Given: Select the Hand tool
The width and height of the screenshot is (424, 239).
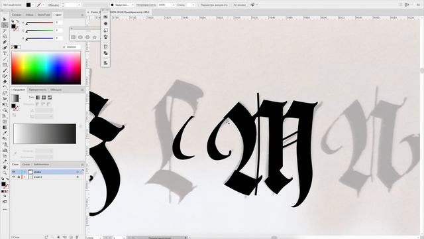Looking at the screenshot, I should (x=5, y=167).
